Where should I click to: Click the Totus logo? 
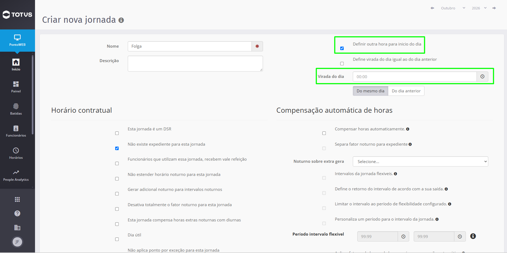tap(17, 14)
